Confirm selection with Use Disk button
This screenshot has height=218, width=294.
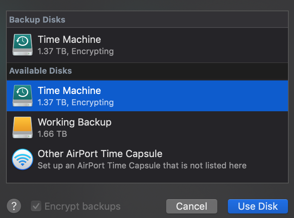point(258,206)
